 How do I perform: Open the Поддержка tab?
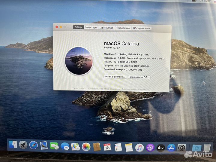pos(123,28)
